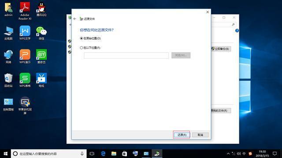
Task: Select the following location radio option
Action: tap(81, 48)
